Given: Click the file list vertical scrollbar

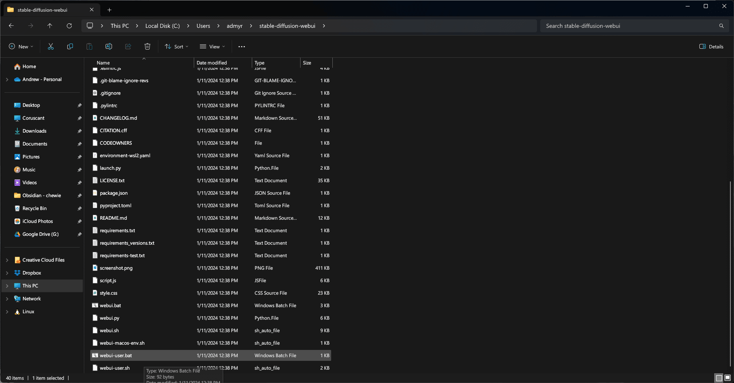Looking at the screenshot, I should click(x=730, y=274).
